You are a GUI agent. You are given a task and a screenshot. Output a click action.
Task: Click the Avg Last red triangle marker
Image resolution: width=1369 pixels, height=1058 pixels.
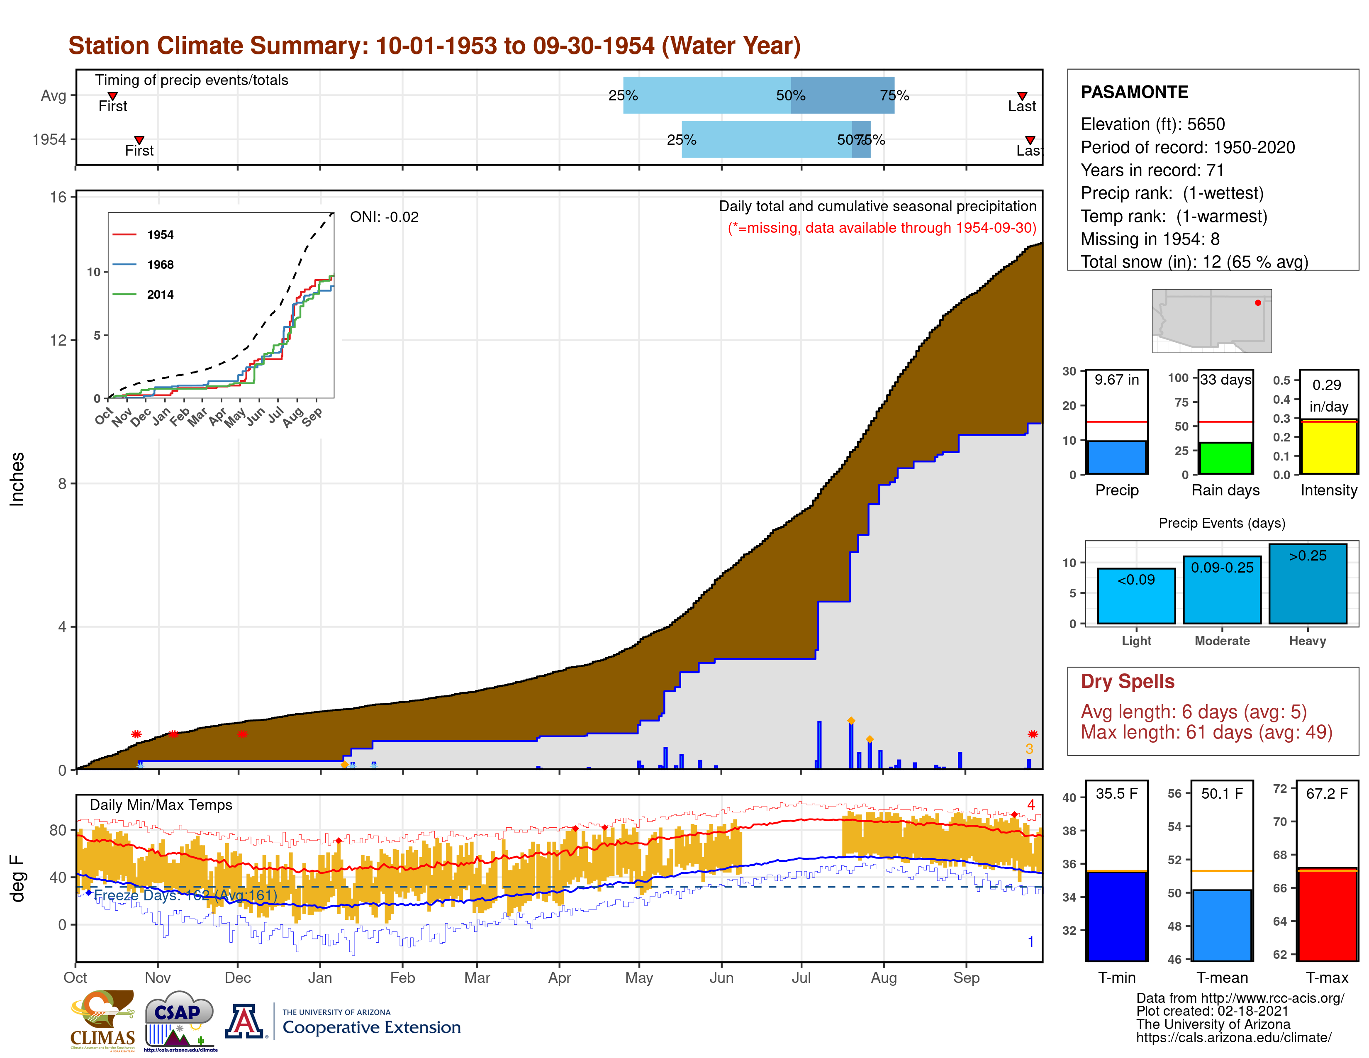(x=1022, y=96)
